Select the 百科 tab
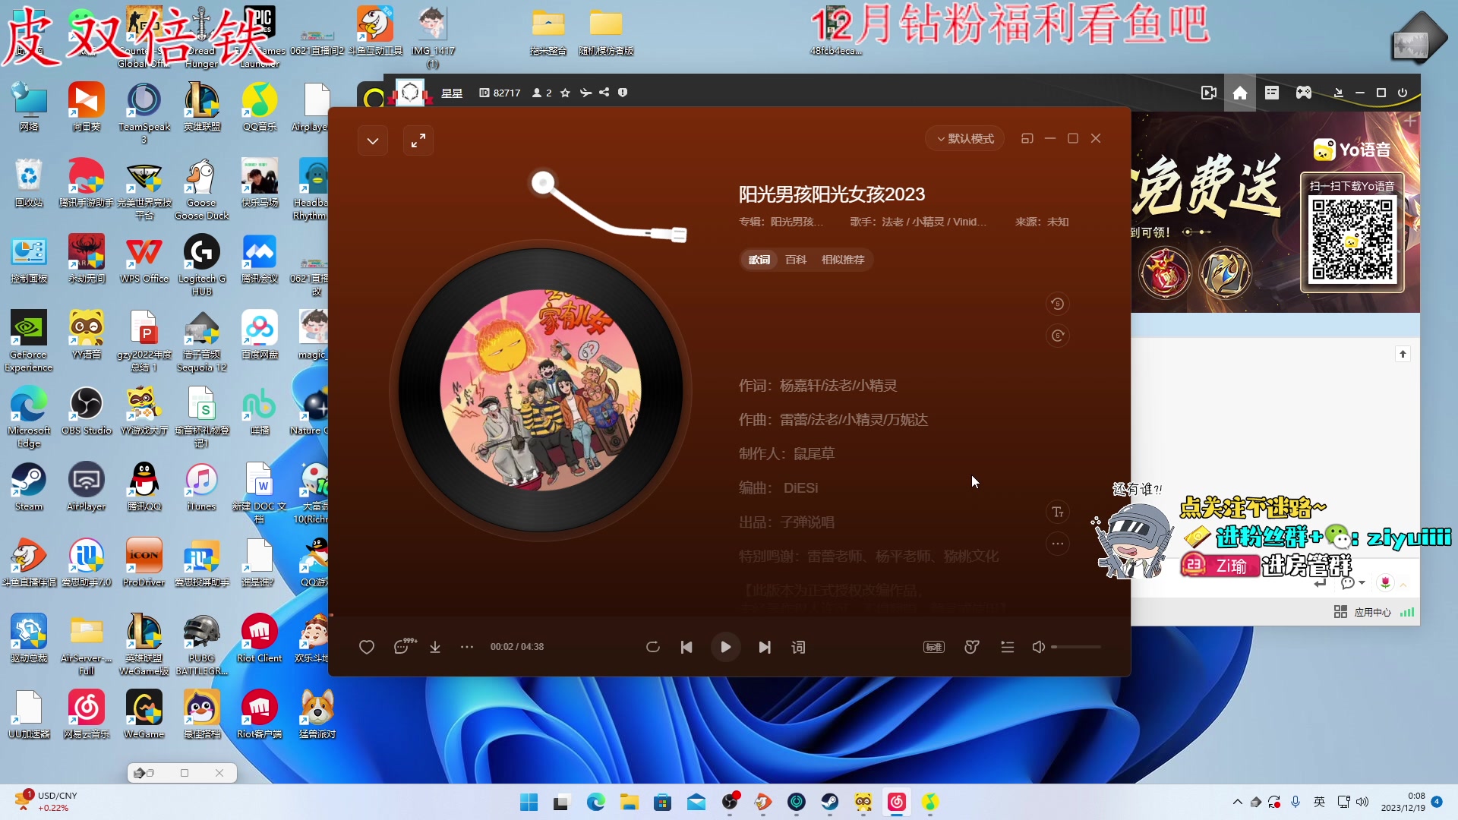The image size is (1458, 820). (x=796, y=260)
